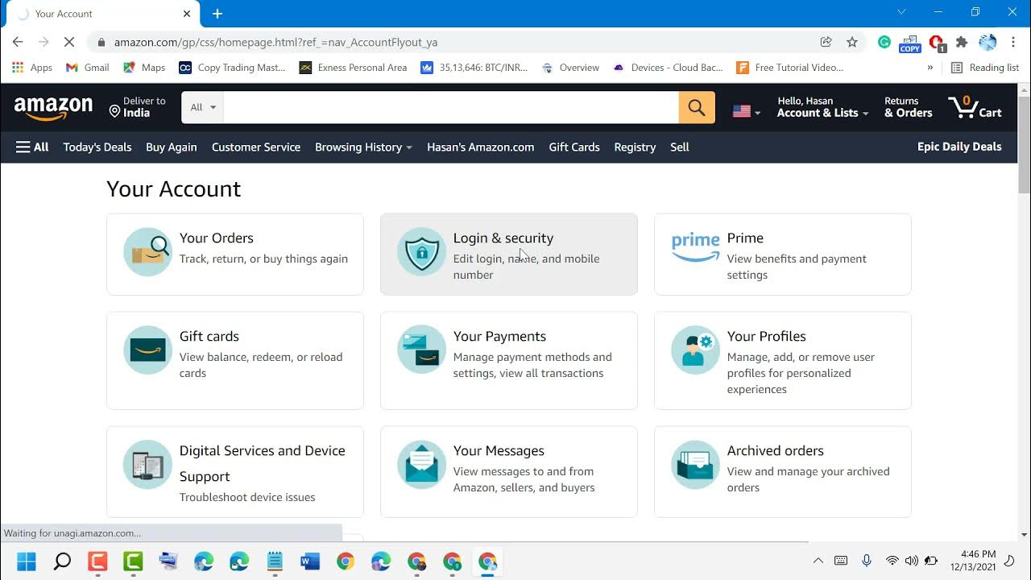Expand the Browsing History dropdown
The height and width of the screenshot is (580, 1031).
(363, 147)
